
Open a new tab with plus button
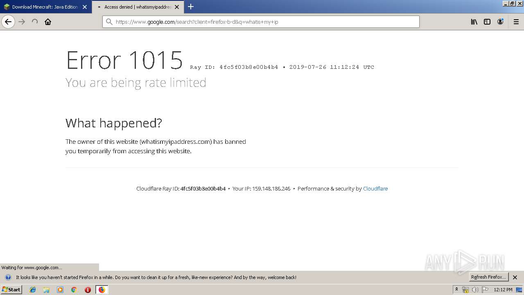(191, 7)
